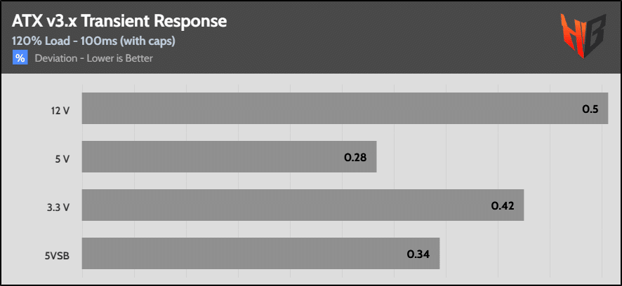
Task: Click the 120% Load subtitle text
Action: (93, 41)
